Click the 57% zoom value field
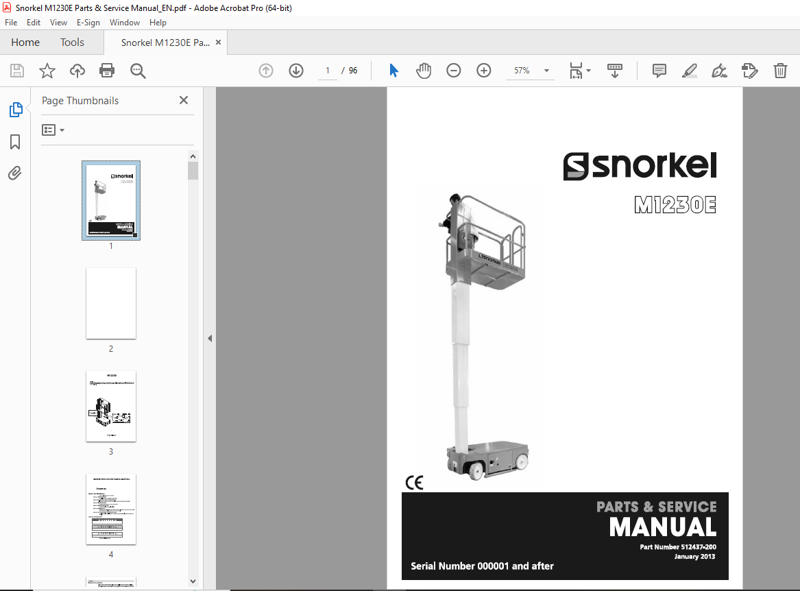The image size is (800, 591). pos(522,71)
